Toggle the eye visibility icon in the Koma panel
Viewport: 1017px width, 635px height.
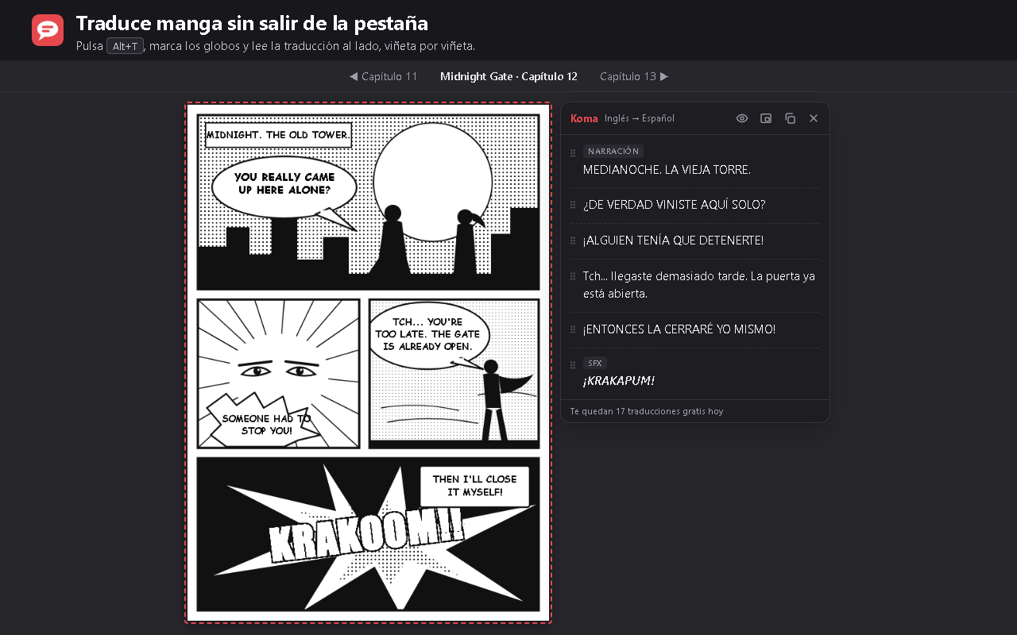pyautogui.click(x=742, y=118)
